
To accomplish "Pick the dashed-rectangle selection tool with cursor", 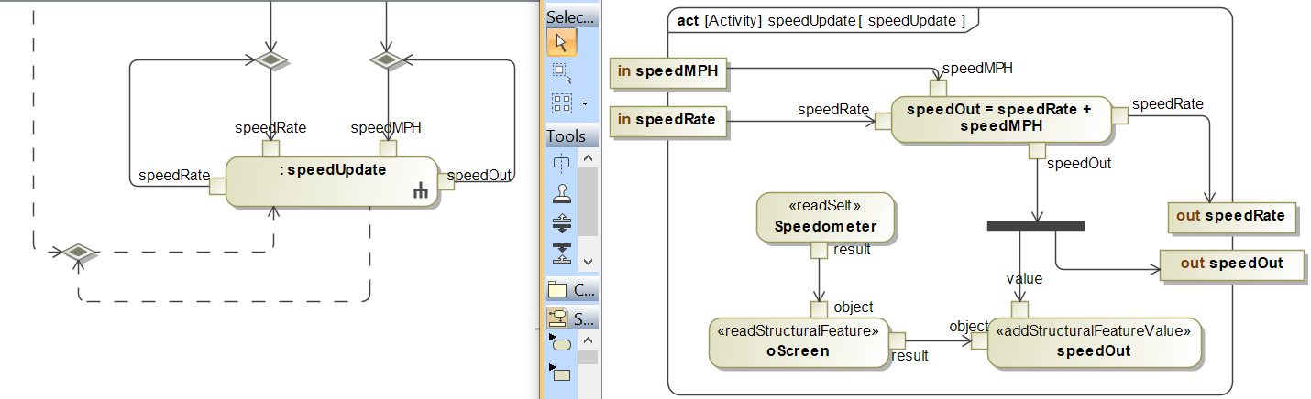I will [x=561, y=72].
